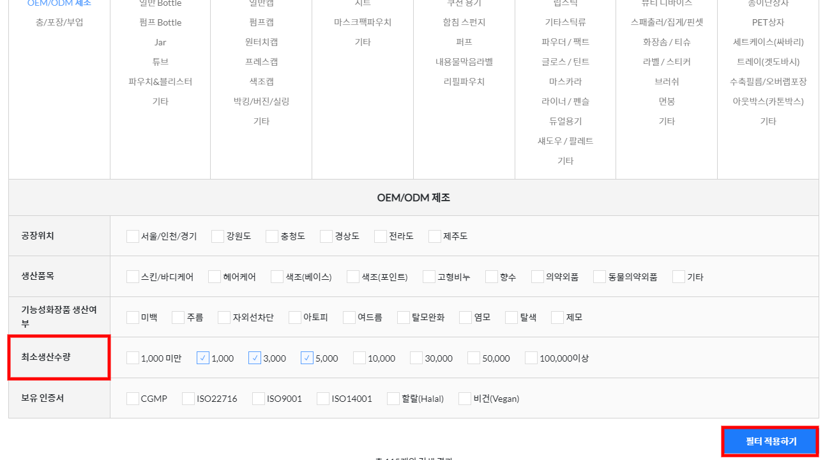The image size is (832, 460).
Task: Check the 제주도 location checkbox
Action: point(435,236)
